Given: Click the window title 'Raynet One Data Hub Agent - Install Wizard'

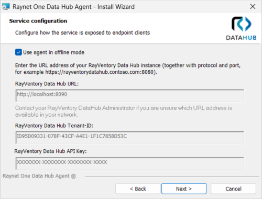Looking at the screenshot, I should tap(73, 7).
